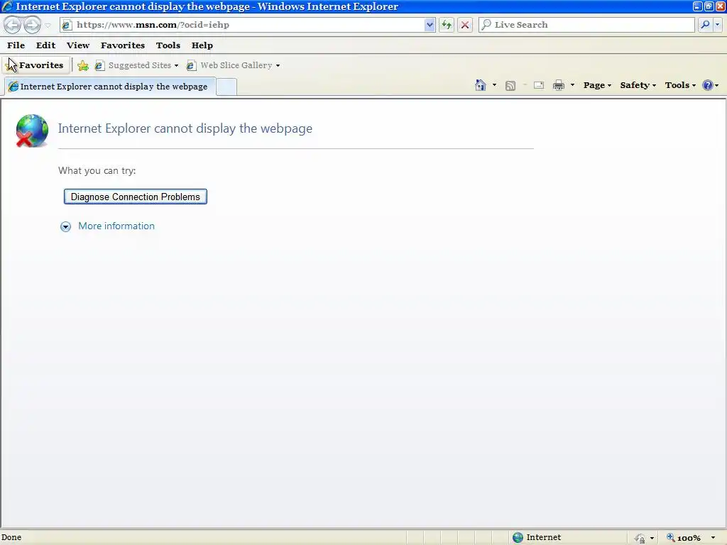Open a new blank tab
Viewport: 727px width, 545px height.
pos(226,87)
